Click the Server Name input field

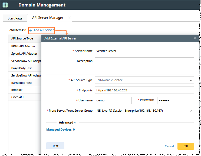[x=144, y=51]
